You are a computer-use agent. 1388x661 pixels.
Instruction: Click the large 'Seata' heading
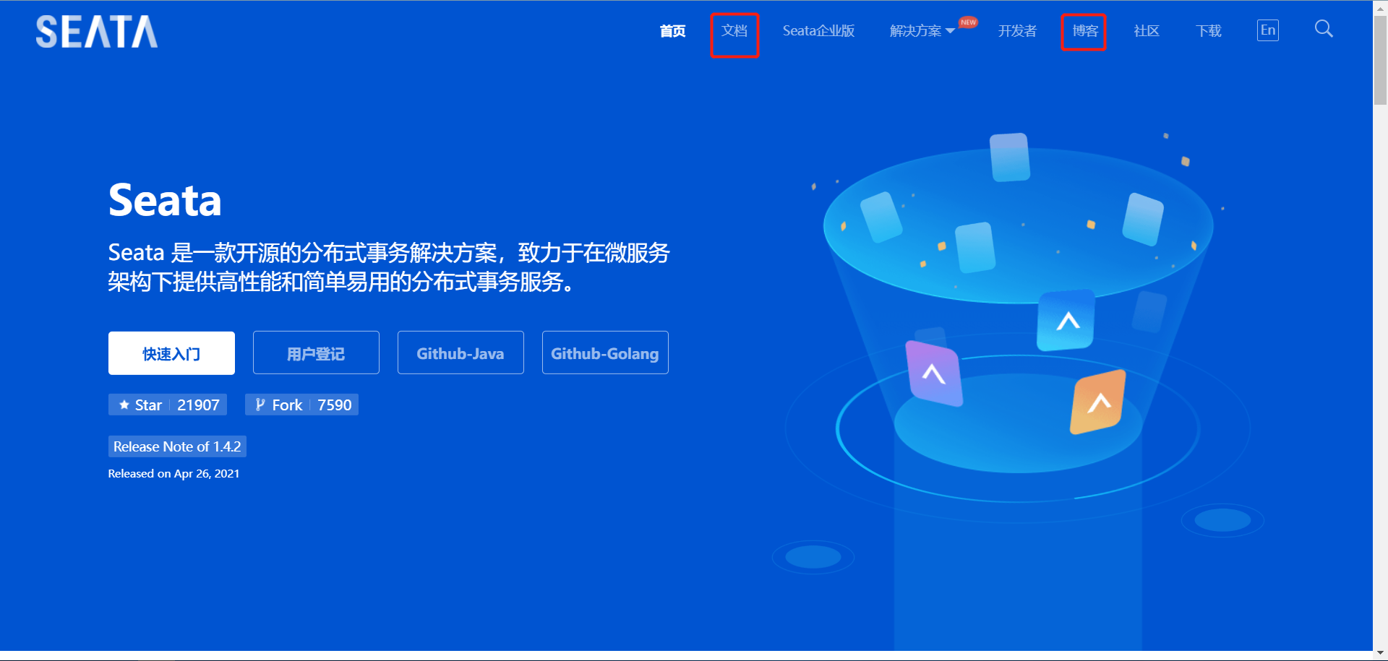click(165, 200)
